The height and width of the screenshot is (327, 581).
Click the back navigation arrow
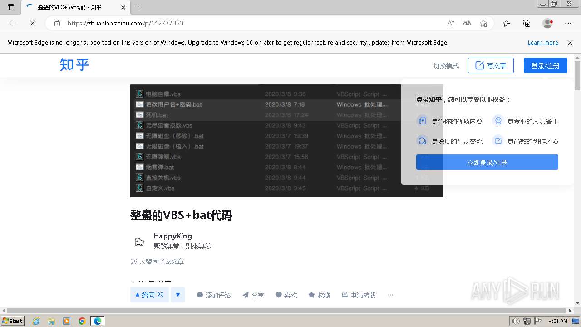click(x=13, y=23)
